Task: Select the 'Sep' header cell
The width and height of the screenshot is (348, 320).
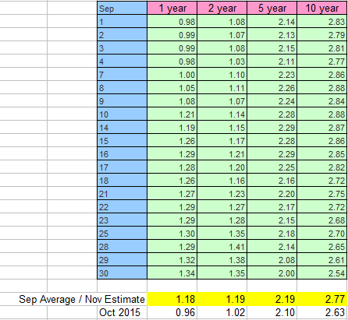Action: [x=123, y=8]
